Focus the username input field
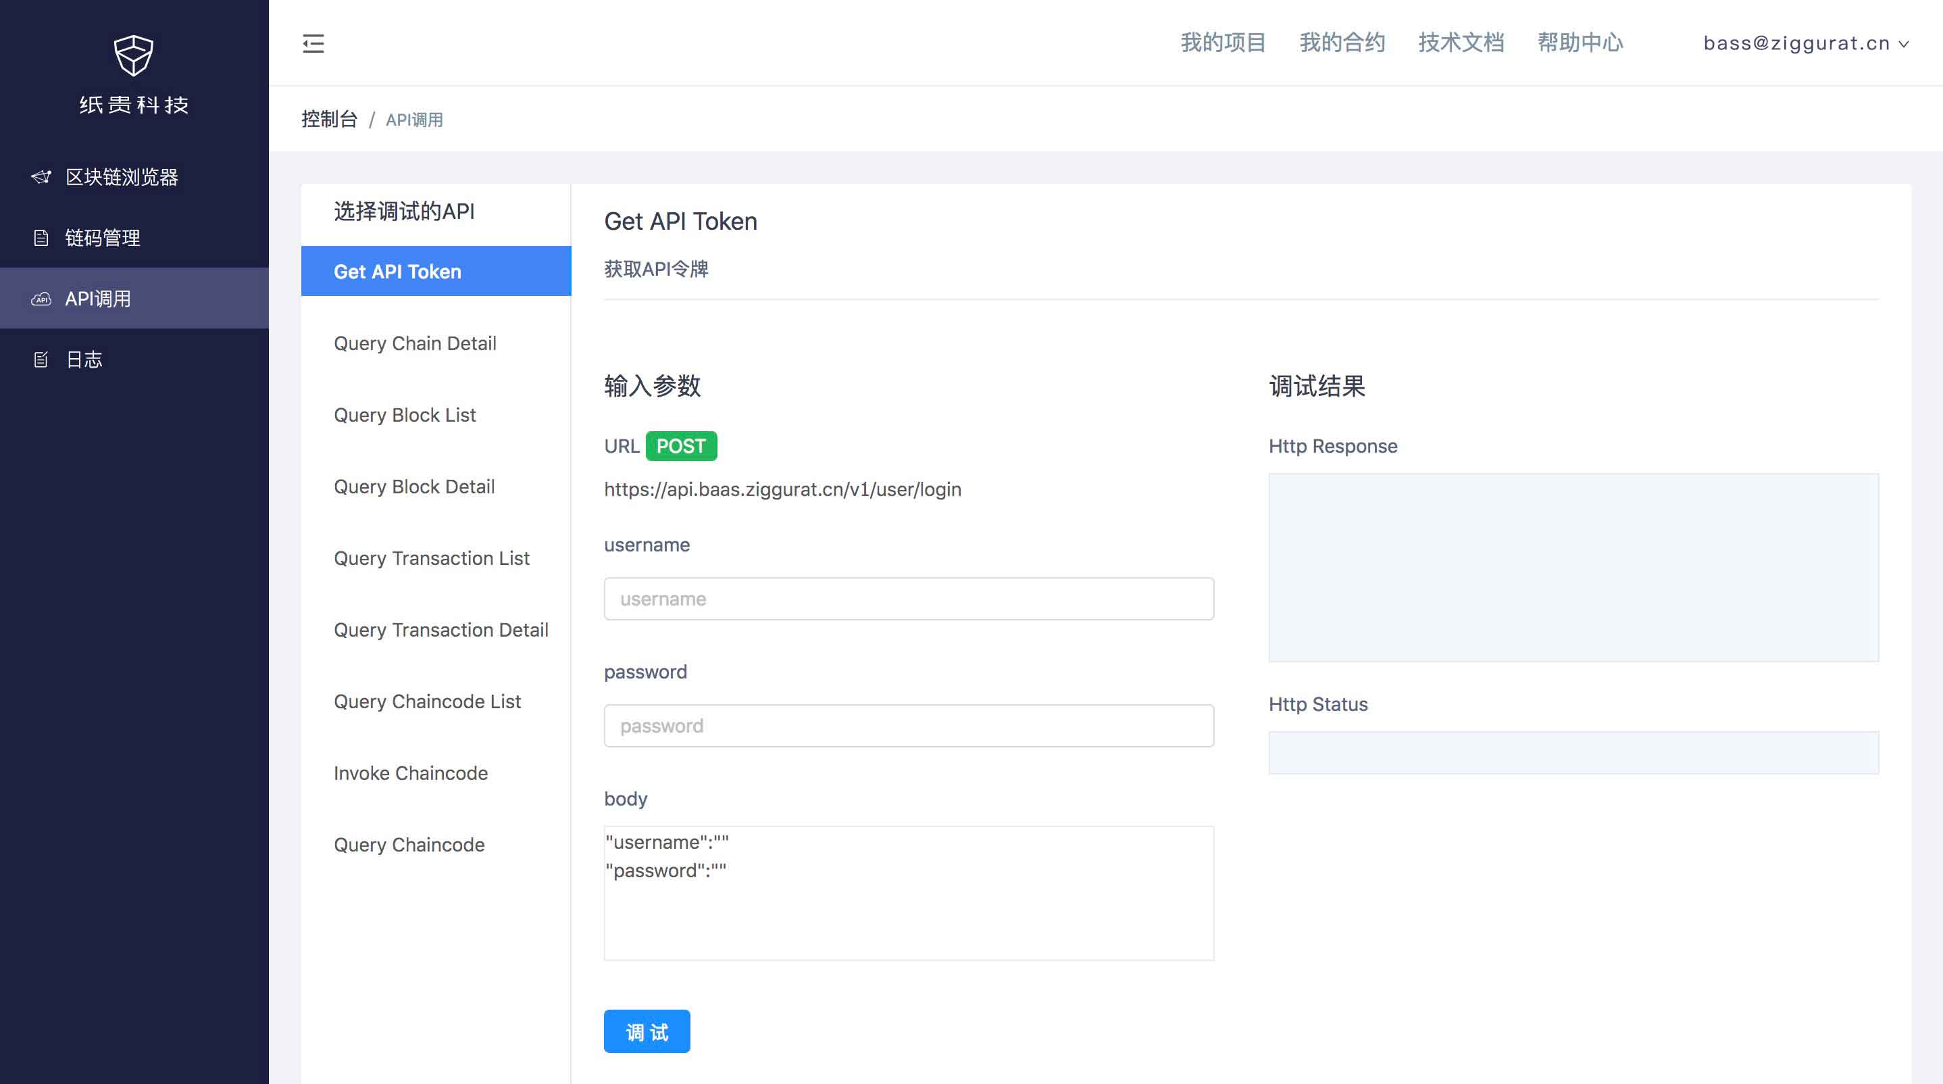The height and width of the screenshot is (1084, 1943). [x=908, y=599]
